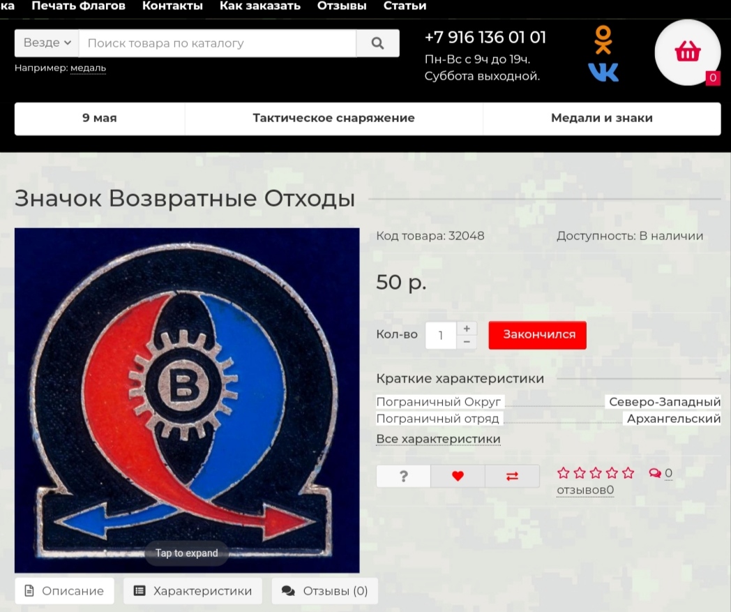Decrease quantity with minus stepper
This screenshot has width=731, height=612.
(467, 342)
